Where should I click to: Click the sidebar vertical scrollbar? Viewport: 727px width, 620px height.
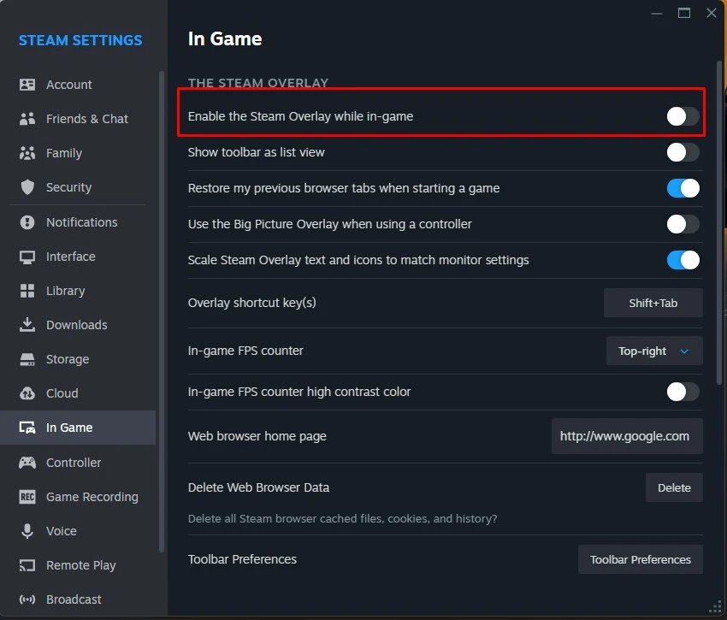[162, 311]
